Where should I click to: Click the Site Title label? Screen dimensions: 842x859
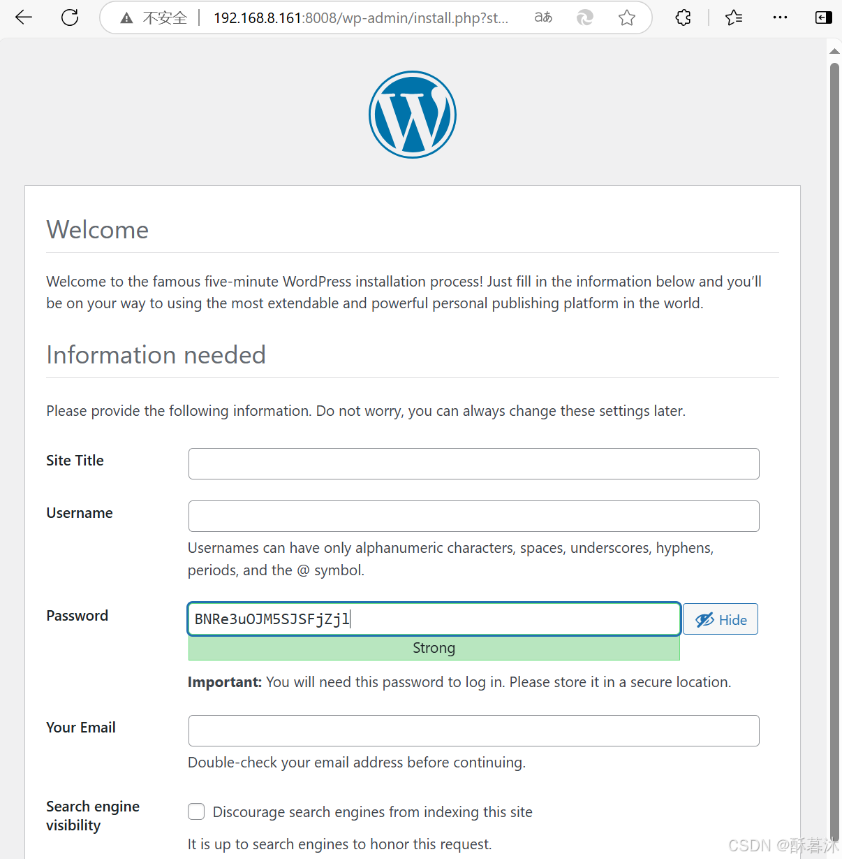pyautogui.click(x=75, y=461)
